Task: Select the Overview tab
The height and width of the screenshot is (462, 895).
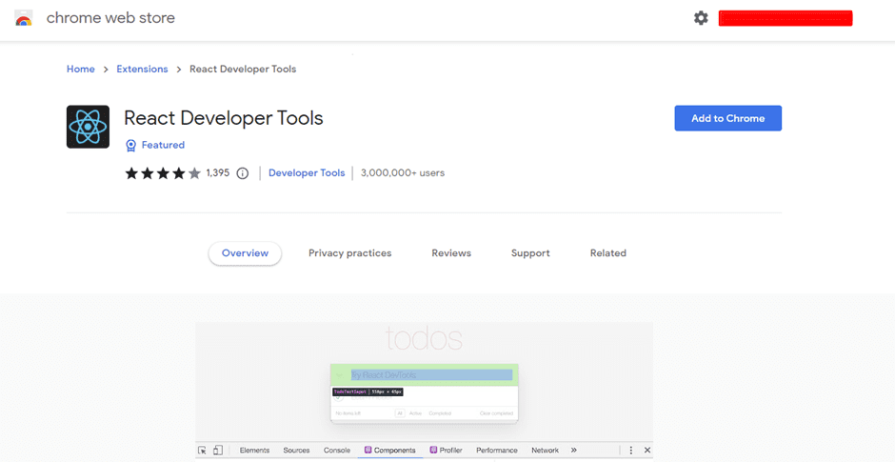Action: (245, 253)
